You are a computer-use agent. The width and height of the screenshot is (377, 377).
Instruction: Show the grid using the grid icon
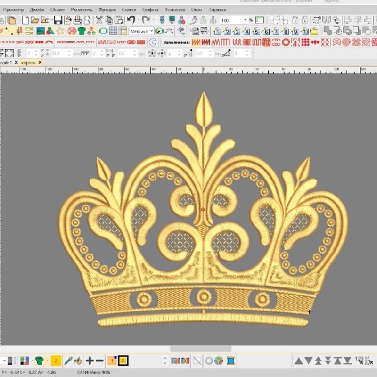113,31
